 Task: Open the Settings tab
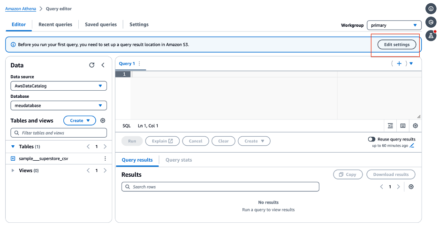pyautogui.click(x=139, y=24)
